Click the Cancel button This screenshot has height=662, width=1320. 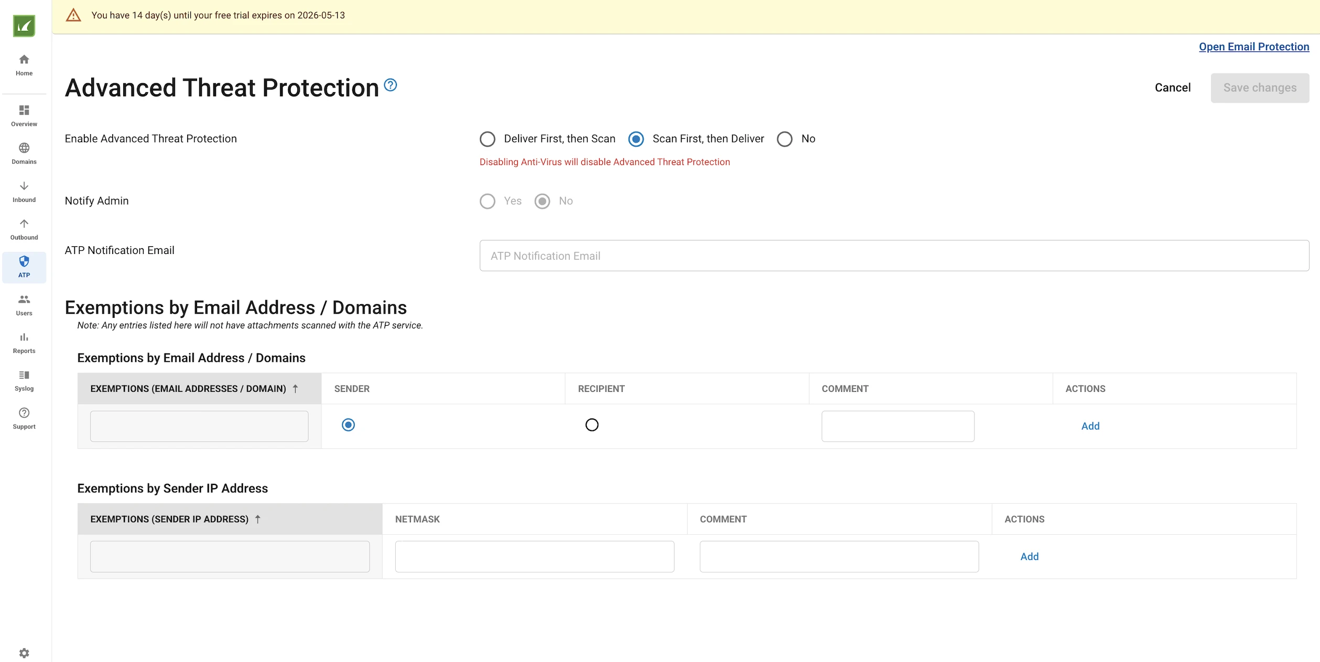(x=1173, y=87)
